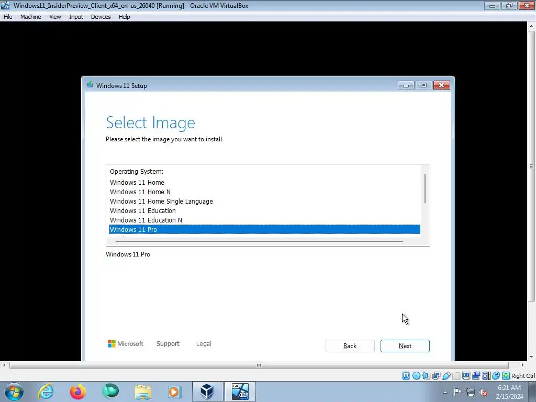Click the Back button
The image size is (536, 402).
[x=350, y=346]
